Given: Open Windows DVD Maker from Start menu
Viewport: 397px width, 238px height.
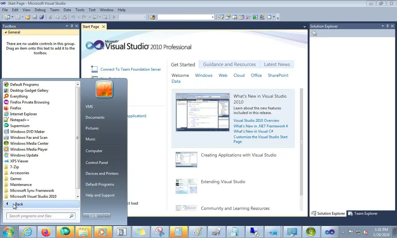Looking at the screenshot, I should click(41, 132).
